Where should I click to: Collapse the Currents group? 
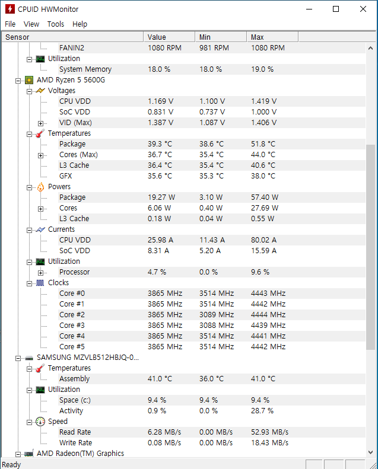click(29, 230)
